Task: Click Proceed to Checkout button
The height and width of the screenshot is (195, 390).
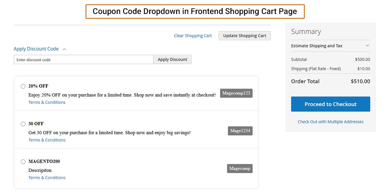Action: 331,104
